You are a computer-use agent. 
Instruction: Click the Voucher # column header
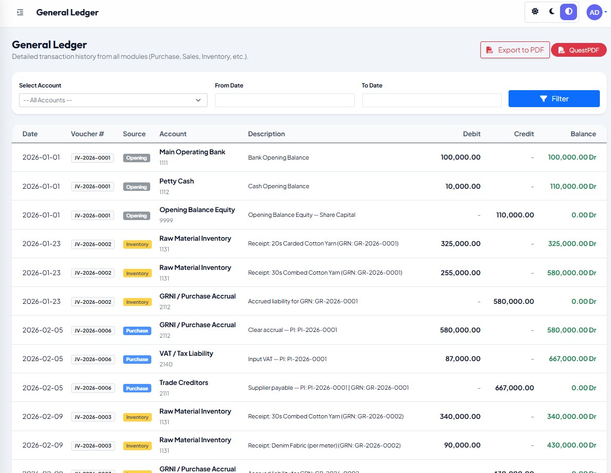(87, 134)
